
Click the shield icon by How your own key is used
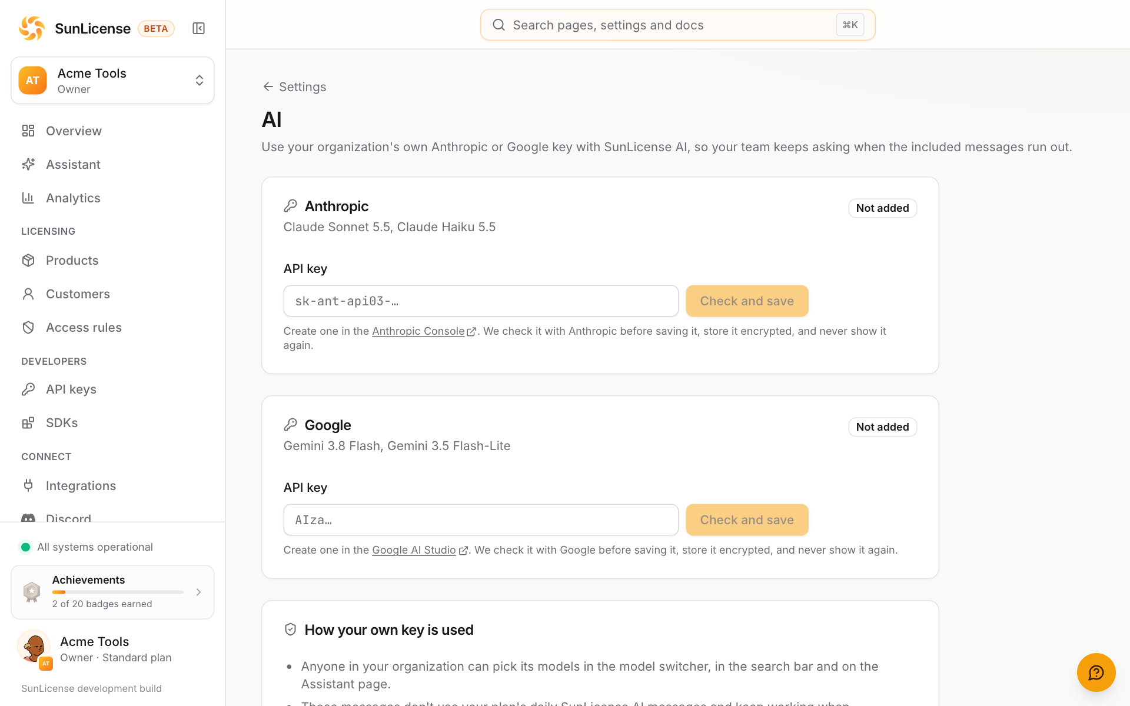pyautogui.click(x=290, y=630)
